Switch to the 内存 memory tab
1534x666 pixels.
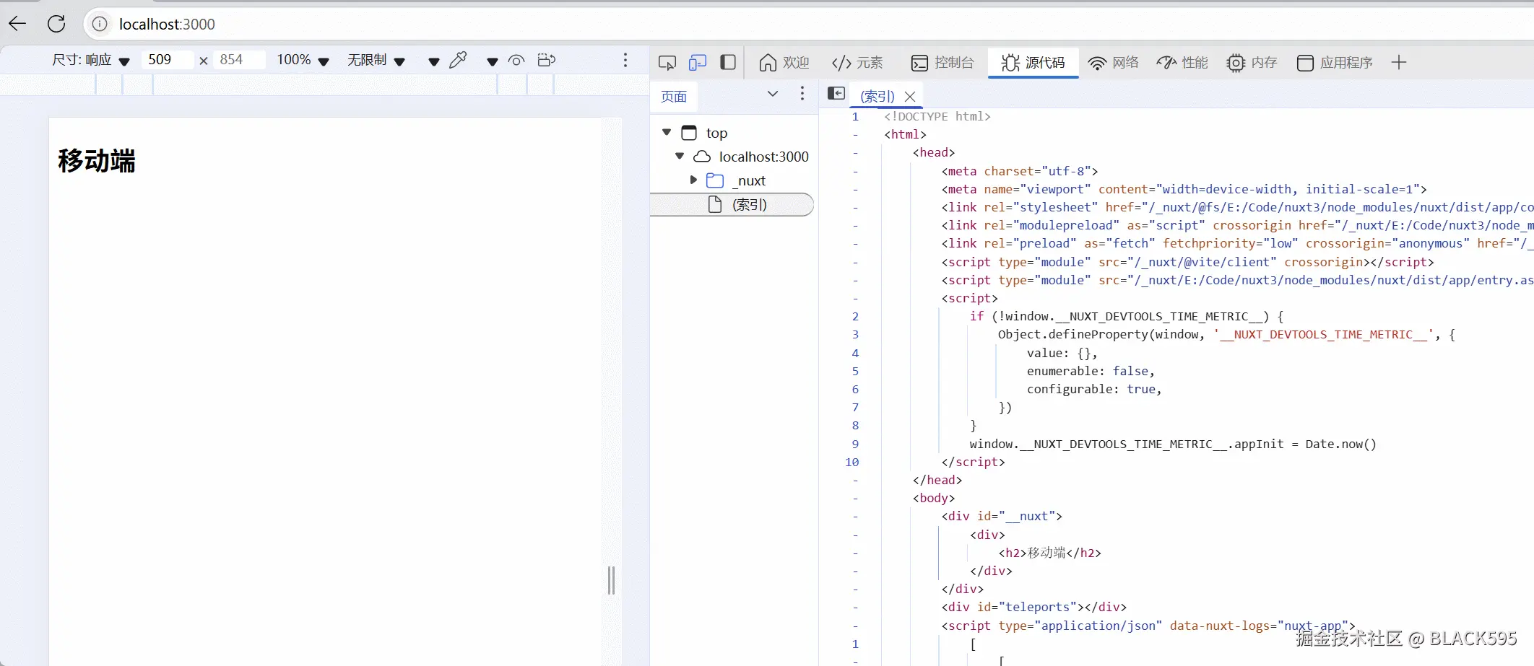tap(1252, 63)
